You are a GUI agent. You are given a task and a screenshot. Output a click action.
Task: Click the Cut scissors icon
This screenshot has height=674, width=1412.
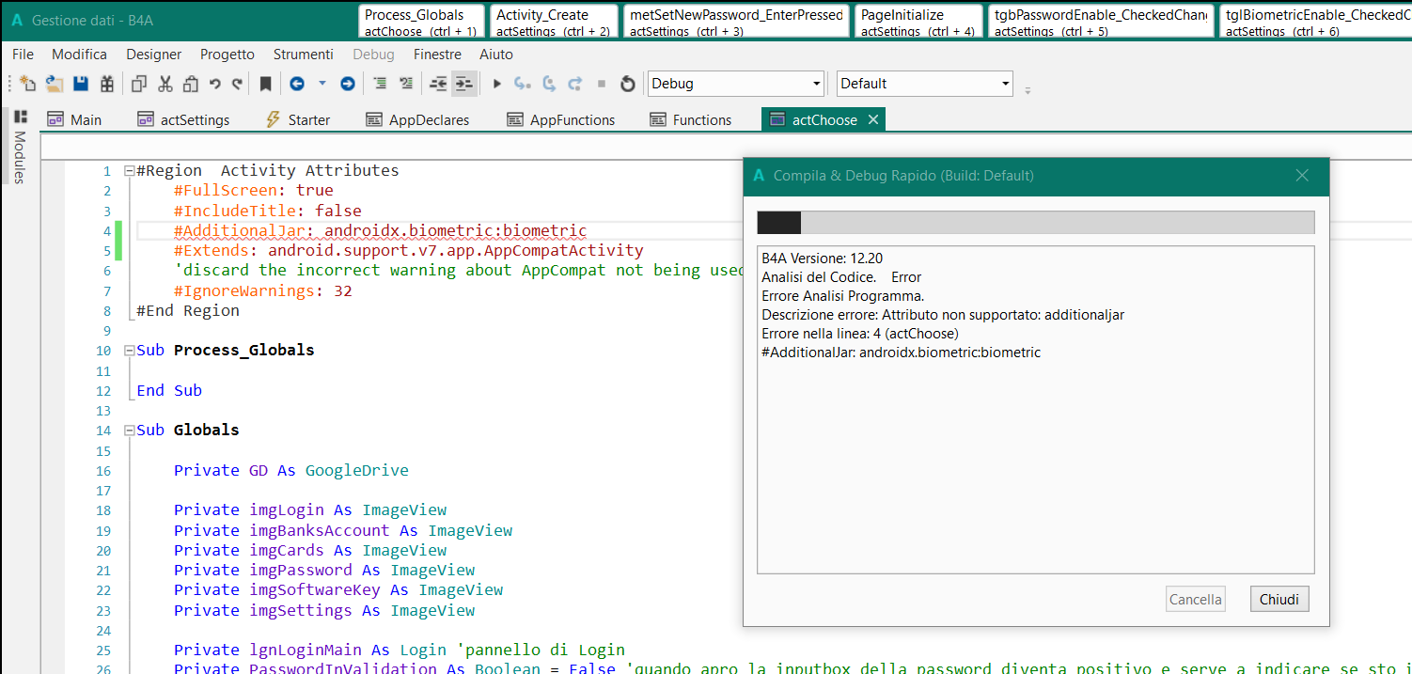click(165, 84)
